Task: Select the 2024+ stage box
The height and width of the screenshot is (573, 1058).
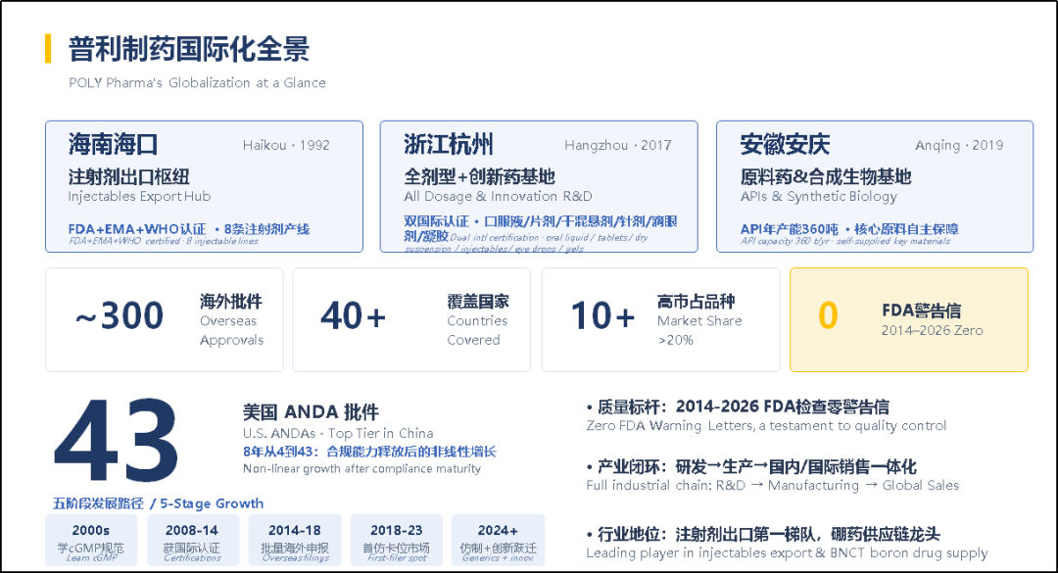Action: tap(498, 540)
